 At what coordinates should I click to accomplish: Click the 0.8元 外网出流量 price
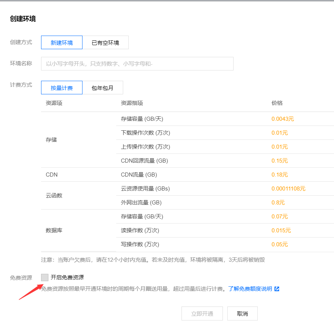279,202
